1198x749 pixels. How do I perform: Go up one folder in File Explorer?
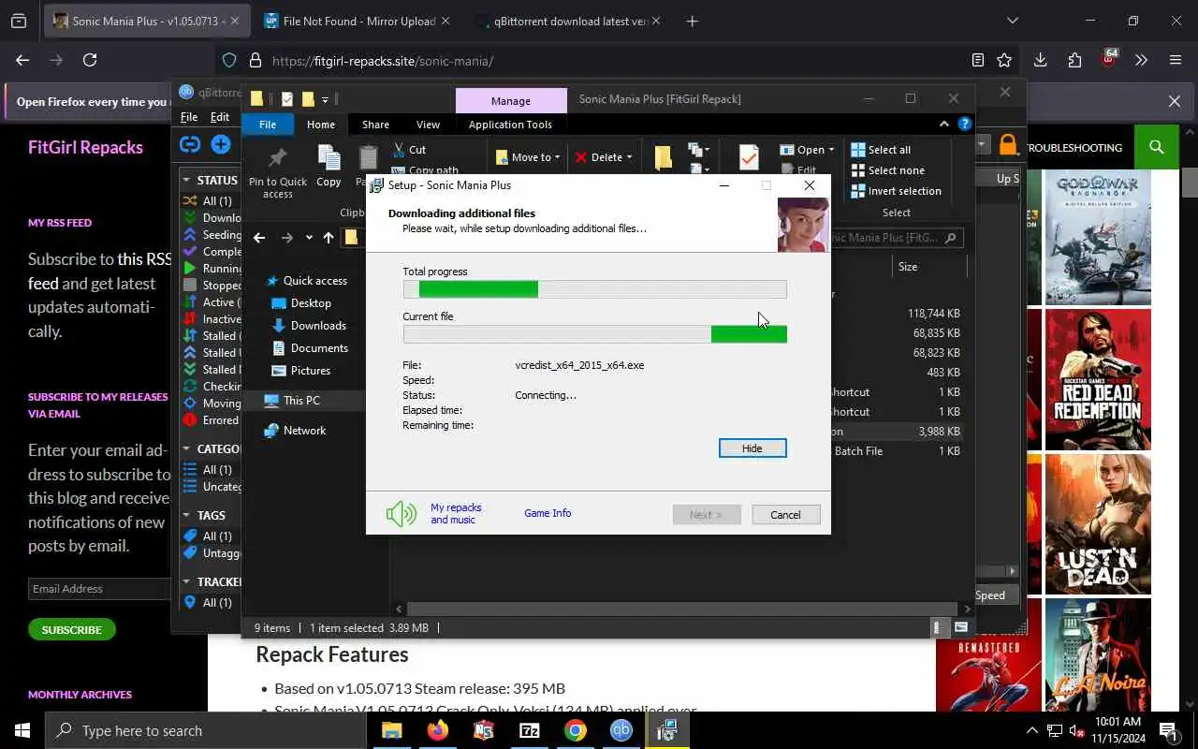tap(328, 238)
